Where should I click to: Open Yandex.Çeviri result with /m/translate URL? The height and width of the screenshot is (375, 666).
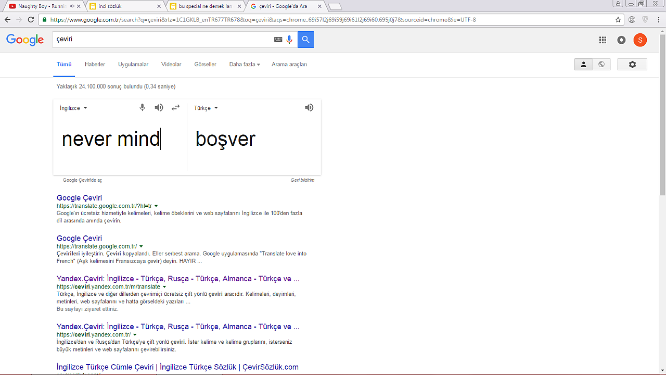click(178, 279)
